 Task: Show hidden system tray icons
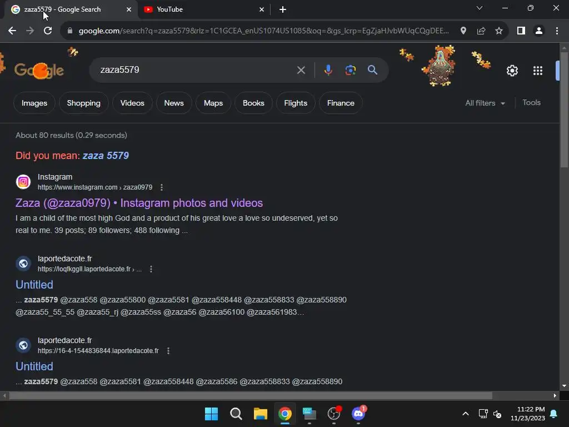[x=466, y=414]
